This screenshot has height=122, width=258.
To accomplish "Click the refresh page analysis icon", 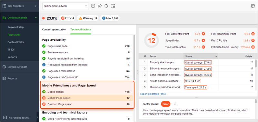I will click(x=106, y=6).
